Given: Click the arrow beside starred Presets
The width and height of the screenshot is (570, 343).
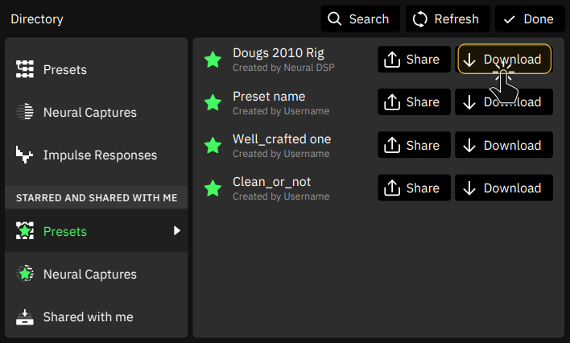Looking at the screenshot, I should [176, 230].
